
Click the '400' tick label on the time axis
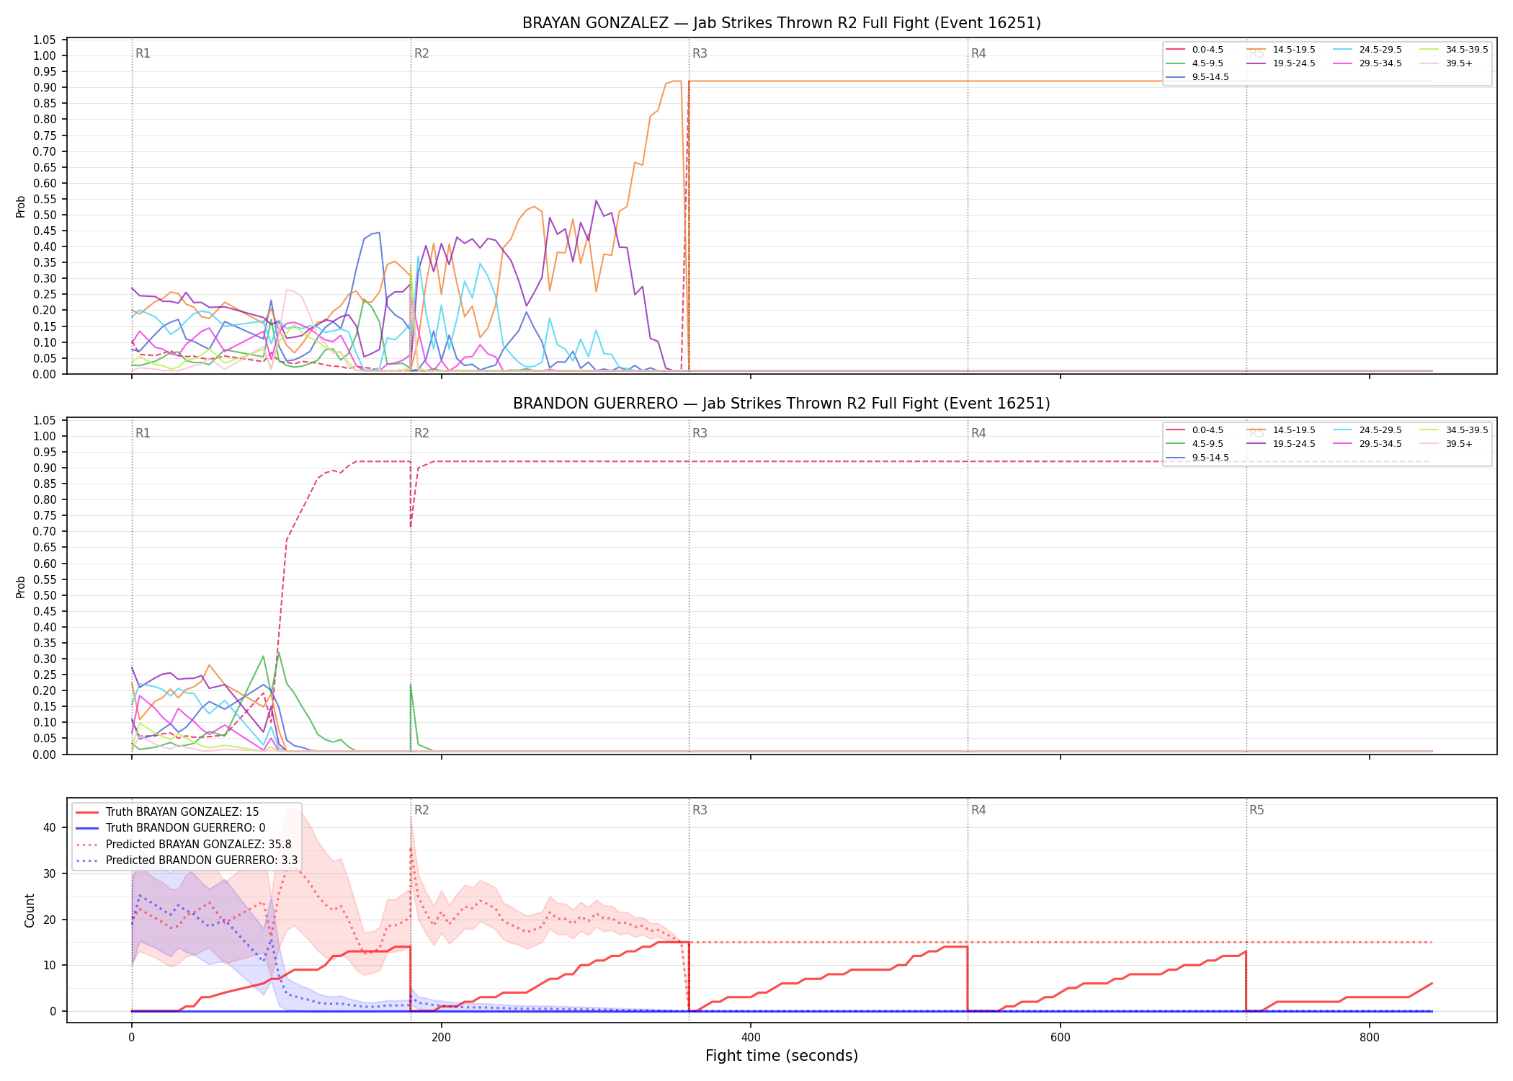(751, 1038)
